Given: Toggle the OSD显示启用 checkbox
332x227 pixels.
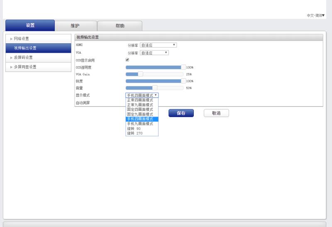Looking at the screenshot, I should tap(127, 60).
